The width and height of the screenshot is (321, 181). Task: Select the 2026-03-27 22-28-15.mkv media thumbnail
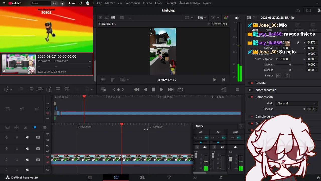pos(19,64)
